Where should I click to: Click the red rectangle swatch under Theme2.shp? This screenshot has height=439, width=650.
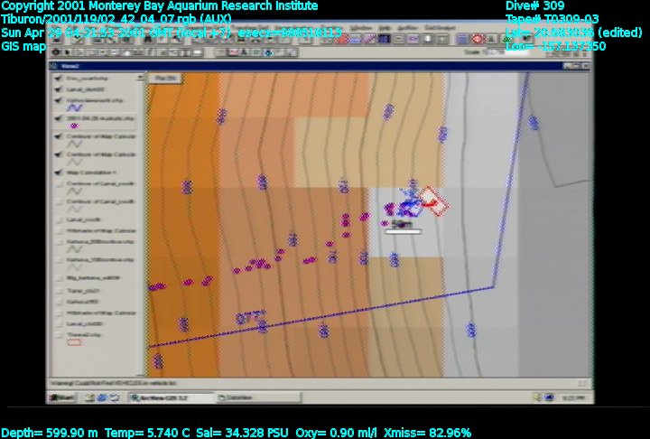click(x=75, y=342)
